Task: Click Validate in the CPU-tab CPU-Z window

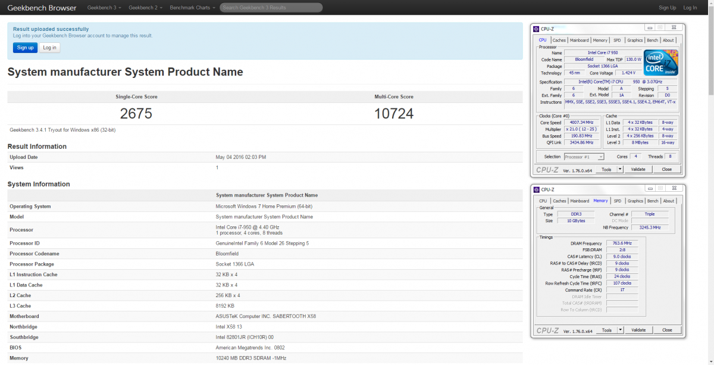Action: coord(638,169)
